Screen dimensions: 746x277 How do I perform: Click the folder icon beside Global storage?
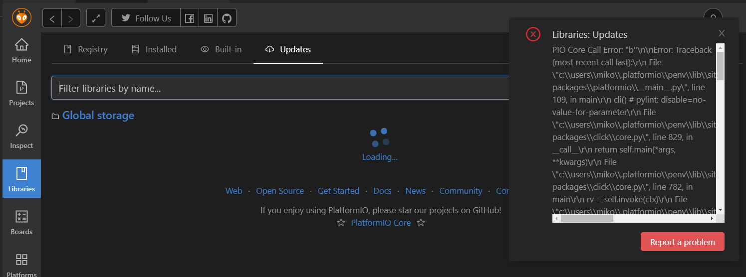(x=55, y=116)
